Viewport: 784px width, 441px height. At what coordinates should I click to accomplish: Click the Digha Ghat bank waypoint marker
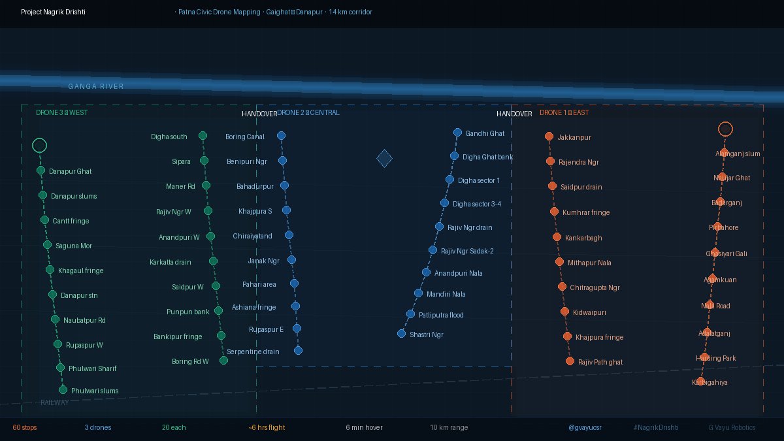pyautogui.click(x=453, y=156)
